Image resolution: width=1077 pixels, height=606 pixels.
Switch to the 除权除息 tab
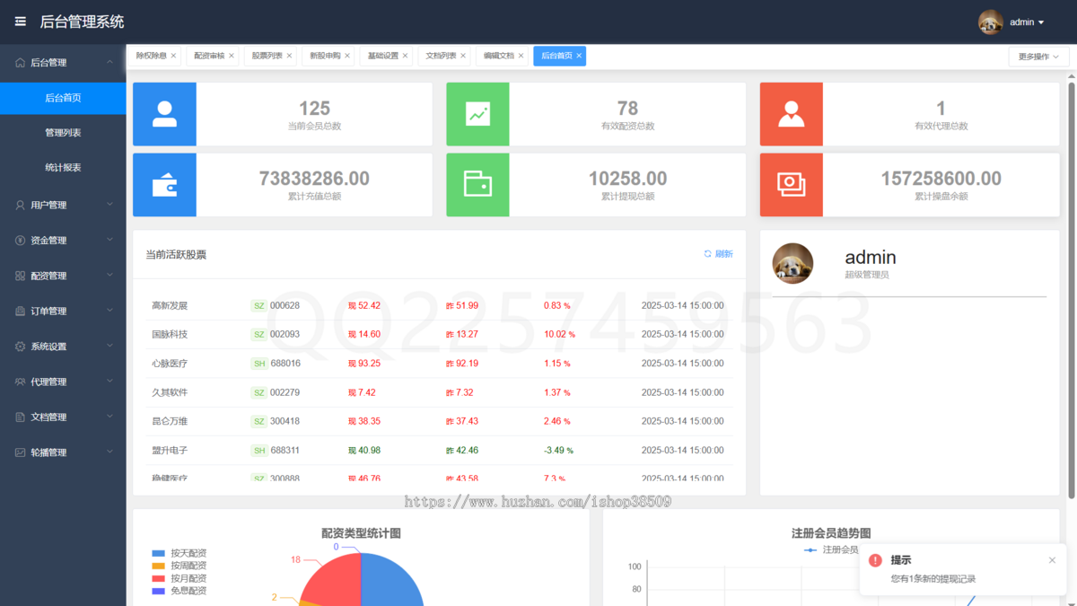click(x=152, y=56)
